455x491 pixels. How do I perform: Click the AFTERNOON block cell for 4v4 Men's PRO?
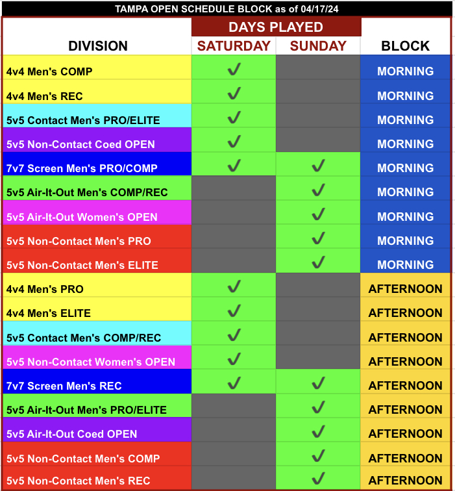click(405, 289)
